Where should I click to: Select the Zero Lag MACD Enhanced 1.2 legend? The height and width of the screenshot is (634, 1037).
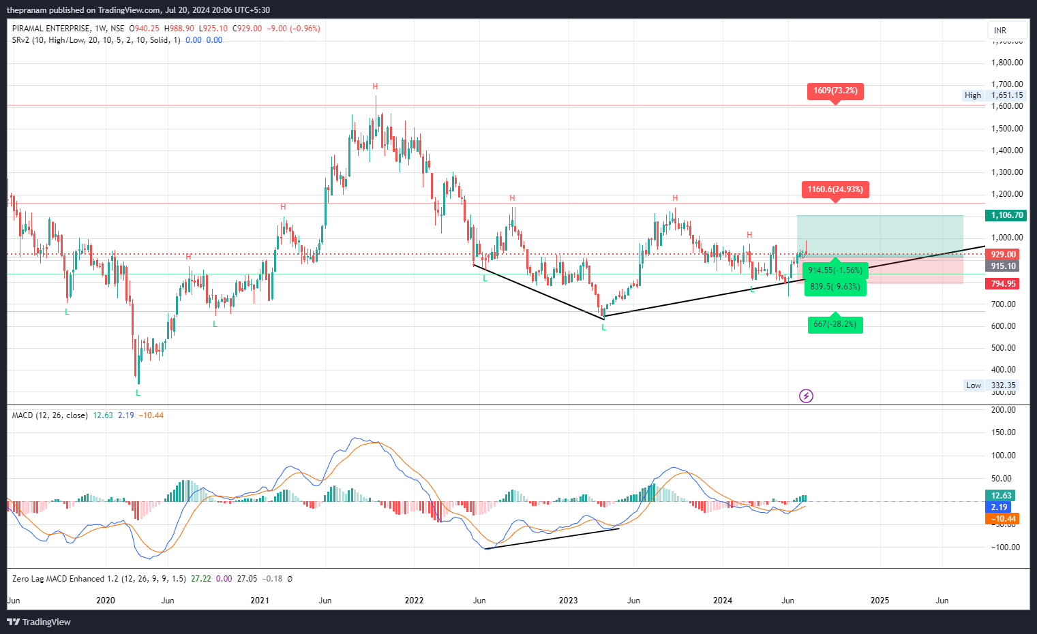click(99, 579)
